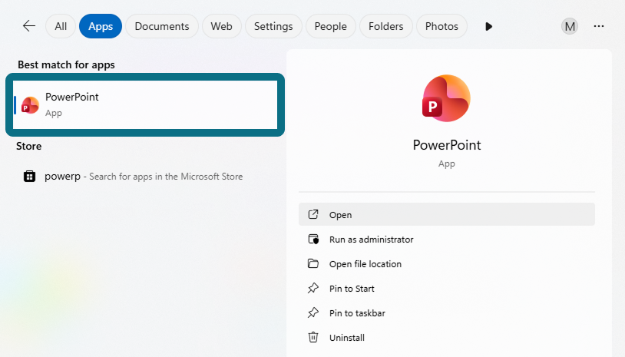625x357 pixels.
Task: Search for powerp in Microsoft Store
Action: 145,176
